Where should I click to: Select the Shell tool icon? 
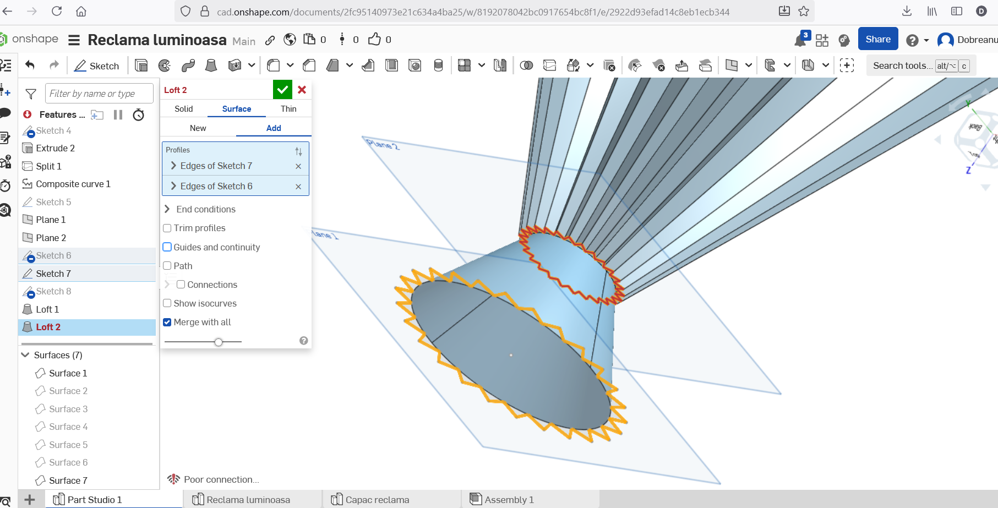coord(391,65)
